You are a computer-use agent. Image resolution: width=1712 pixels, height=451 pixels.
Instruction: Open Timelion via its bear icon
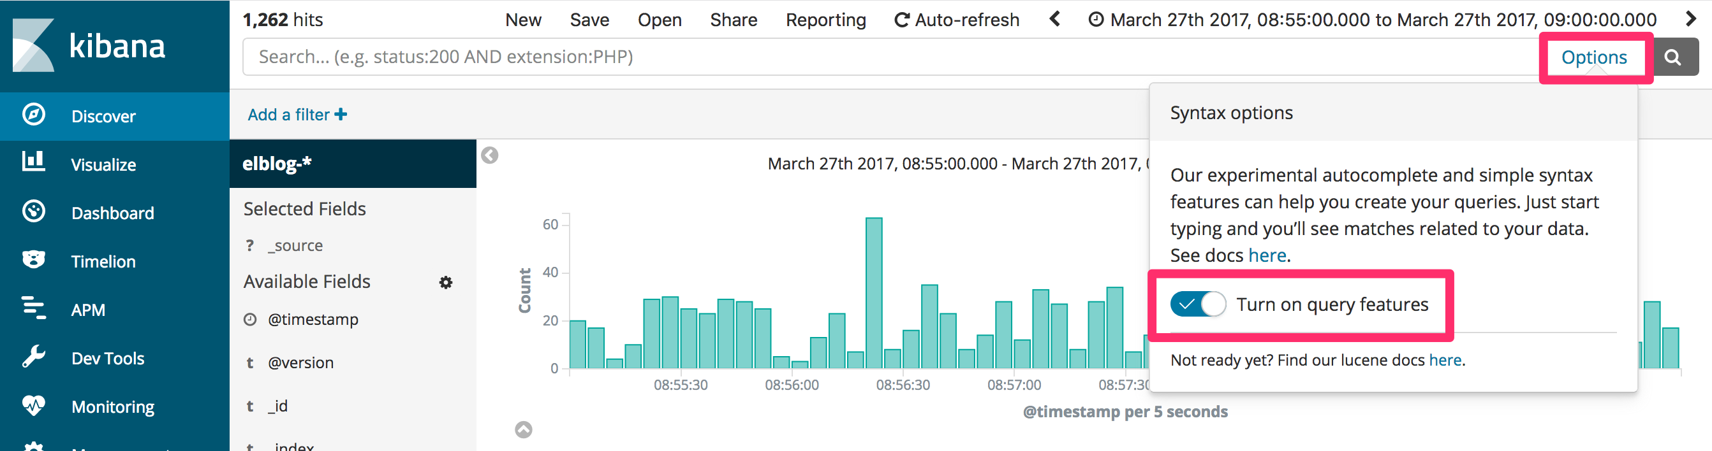click(x=33, y=259)
